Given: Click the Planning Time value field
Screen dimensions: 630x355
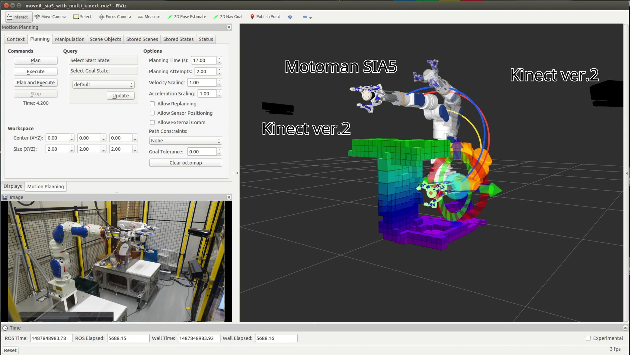Looking at the screenshot, I should click(x=204, y=60).
